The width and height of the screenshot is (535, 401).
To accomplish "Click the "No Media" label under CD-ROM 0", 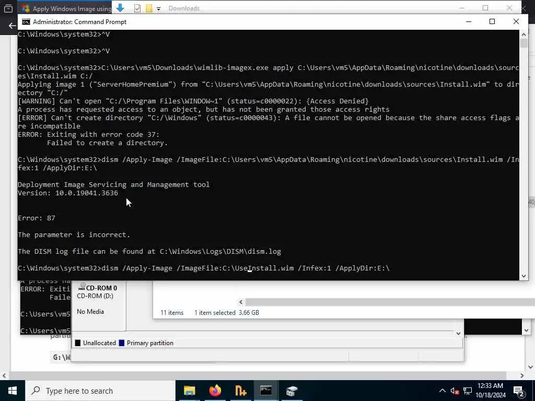I will pyautogui.click(x=90, y=312).
